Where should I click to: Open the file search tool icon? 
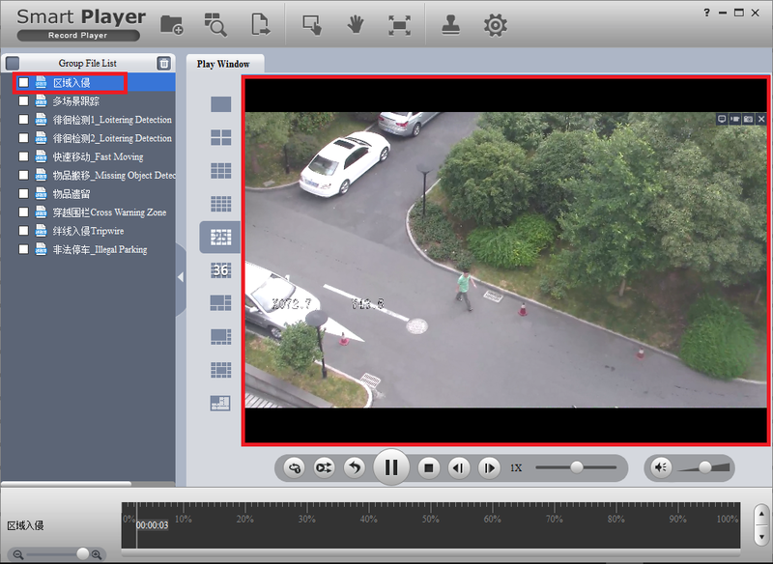point(215,25)
